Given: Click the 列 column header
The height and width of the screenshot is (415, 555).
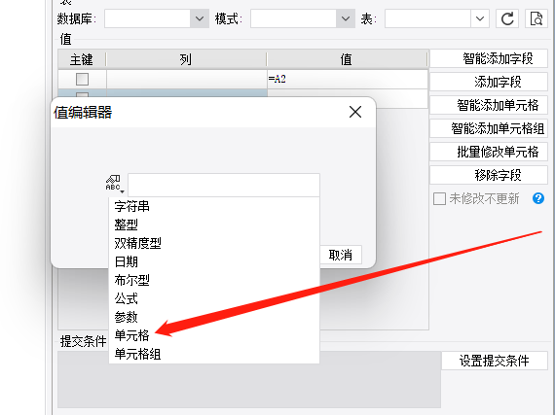Looking at the screenshot, I should click(186, 59).
